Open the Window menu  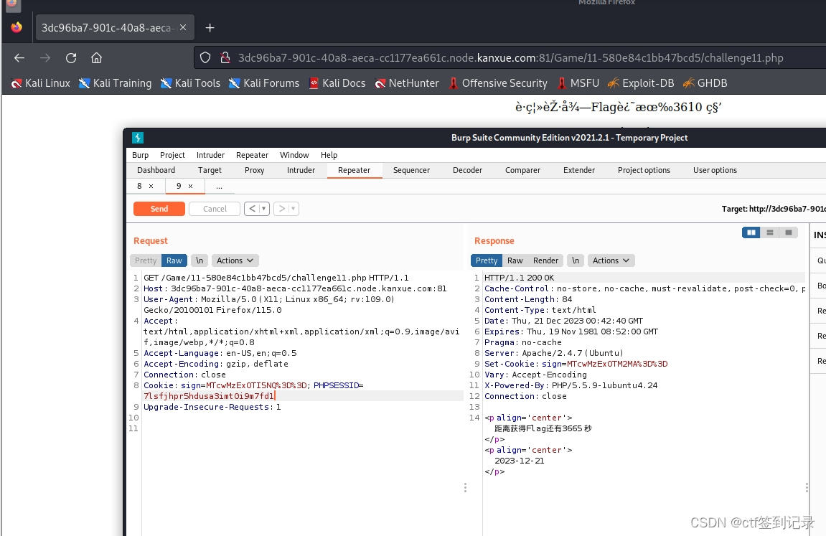click(x=294, y=155)
